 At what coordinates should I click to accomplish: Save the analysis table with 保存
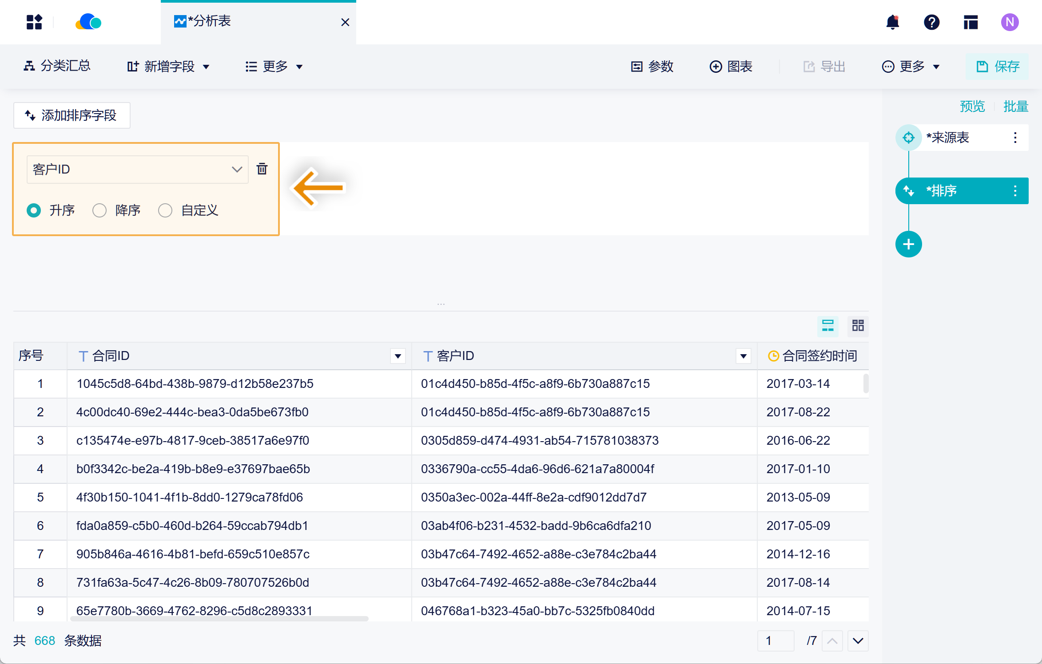(x=998, y=67)
